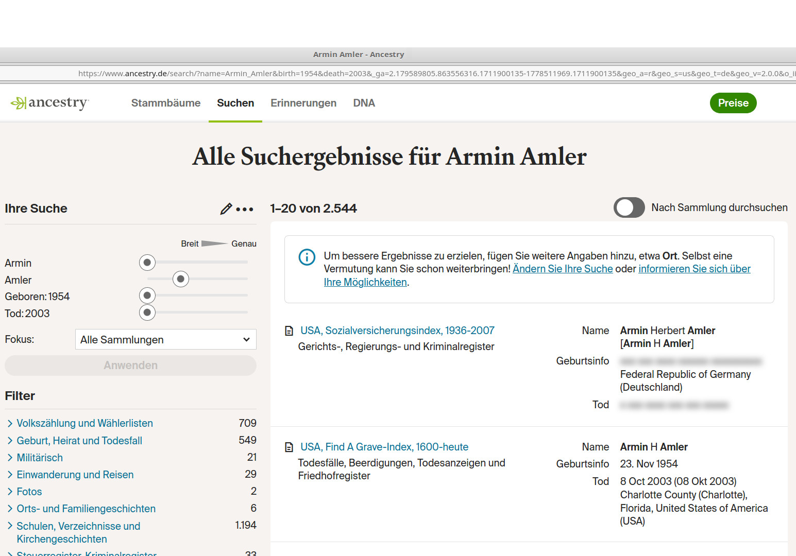Click the count 549 beside Geburt filter
The width and height of the screenshot is (796, 556).
point(247,440)
